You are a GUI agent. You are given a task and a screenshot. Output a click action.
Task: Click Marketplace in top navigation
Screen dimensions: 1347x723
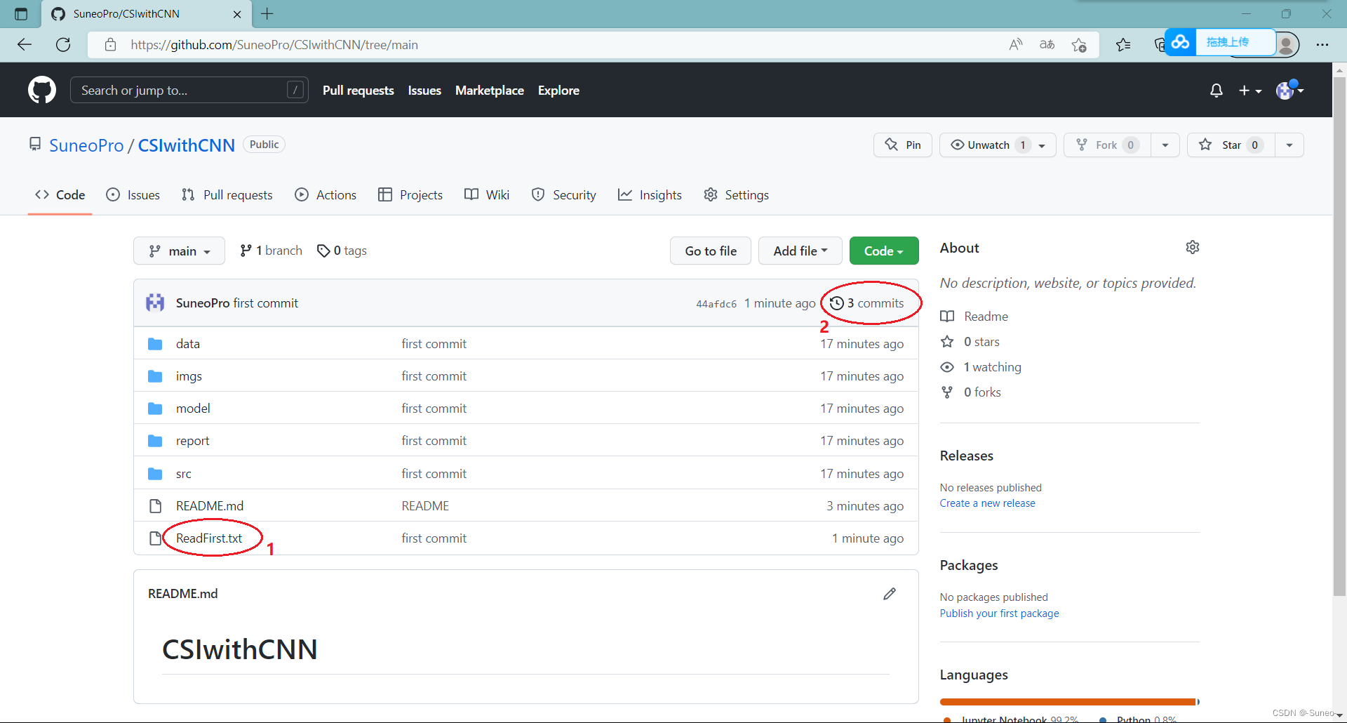490,91
